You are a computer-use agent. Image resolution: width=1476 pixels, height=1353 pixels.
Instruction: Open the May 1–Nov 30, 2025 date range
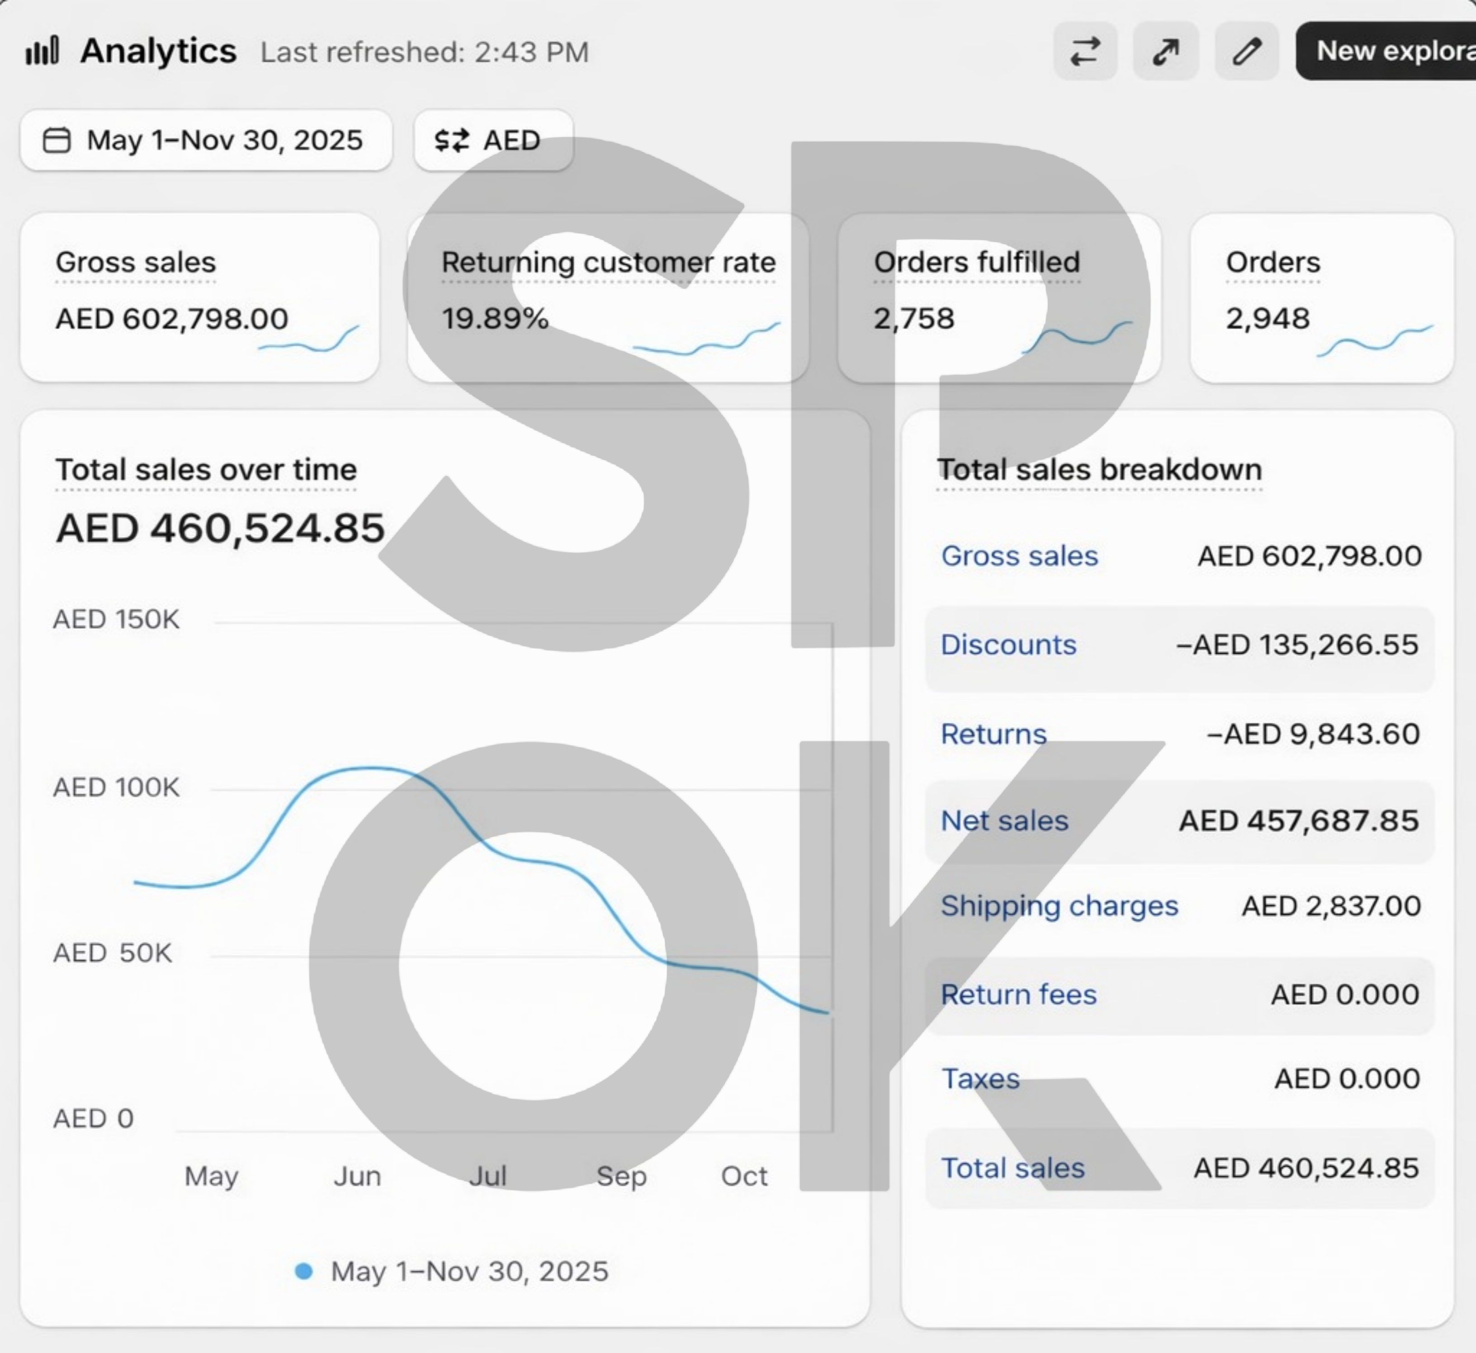click(206, 140)
